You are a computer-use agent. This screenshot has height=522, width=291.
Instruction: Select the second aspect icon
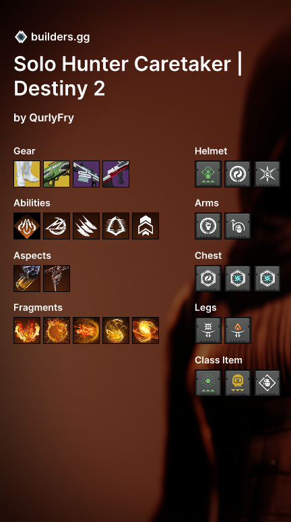click(x=57, y=279)
